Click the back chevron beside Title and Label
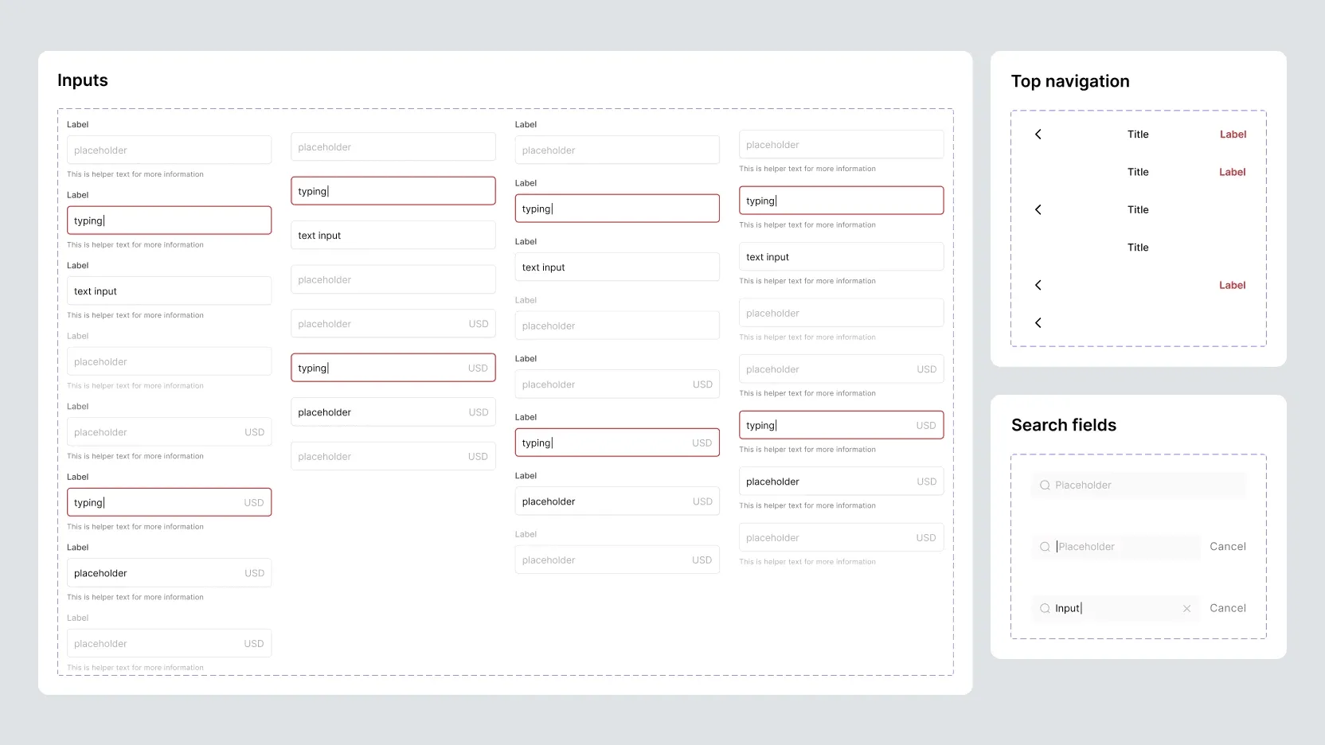The image size is (1325, 745). pos(1038,135)
